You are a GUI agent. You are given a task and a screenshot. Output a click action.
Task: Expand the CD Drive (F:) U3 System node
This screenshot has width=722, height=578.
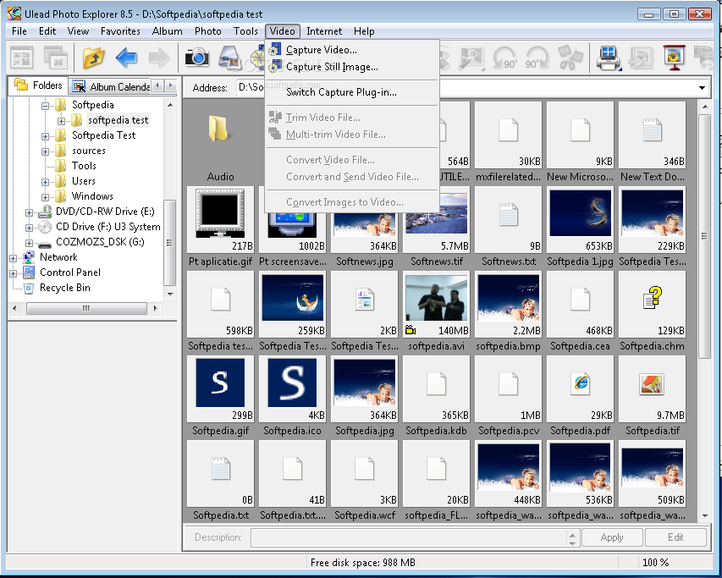[29, 228]
